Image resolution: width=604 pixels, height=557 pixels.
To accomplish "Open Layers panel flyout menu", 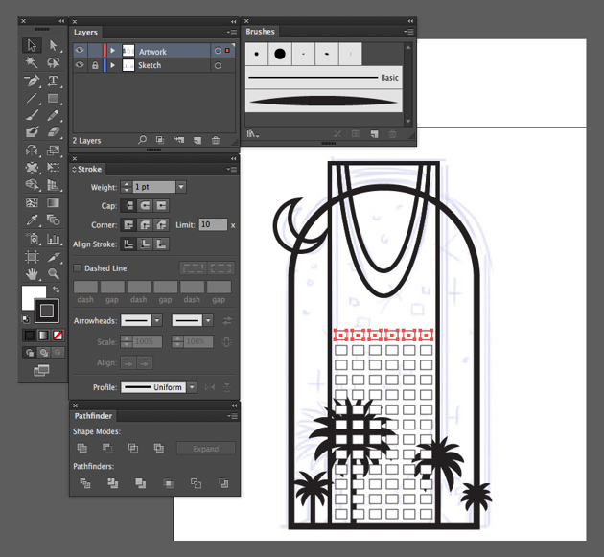I will (x=232, y=33).
